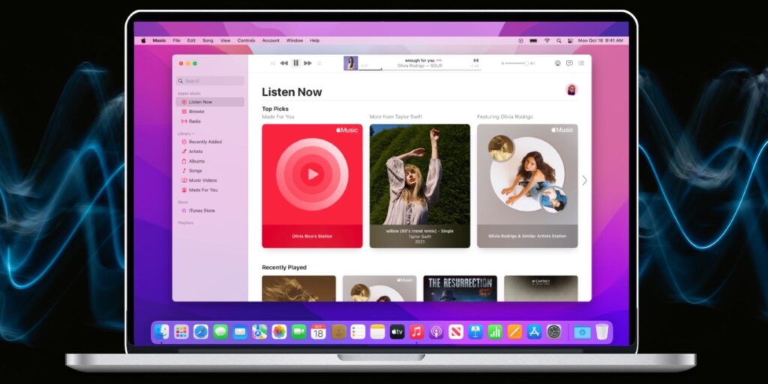This screenshot has height=384, width=768.
Task: Open Calendar from the Dock
Action: tap(318, 331)
